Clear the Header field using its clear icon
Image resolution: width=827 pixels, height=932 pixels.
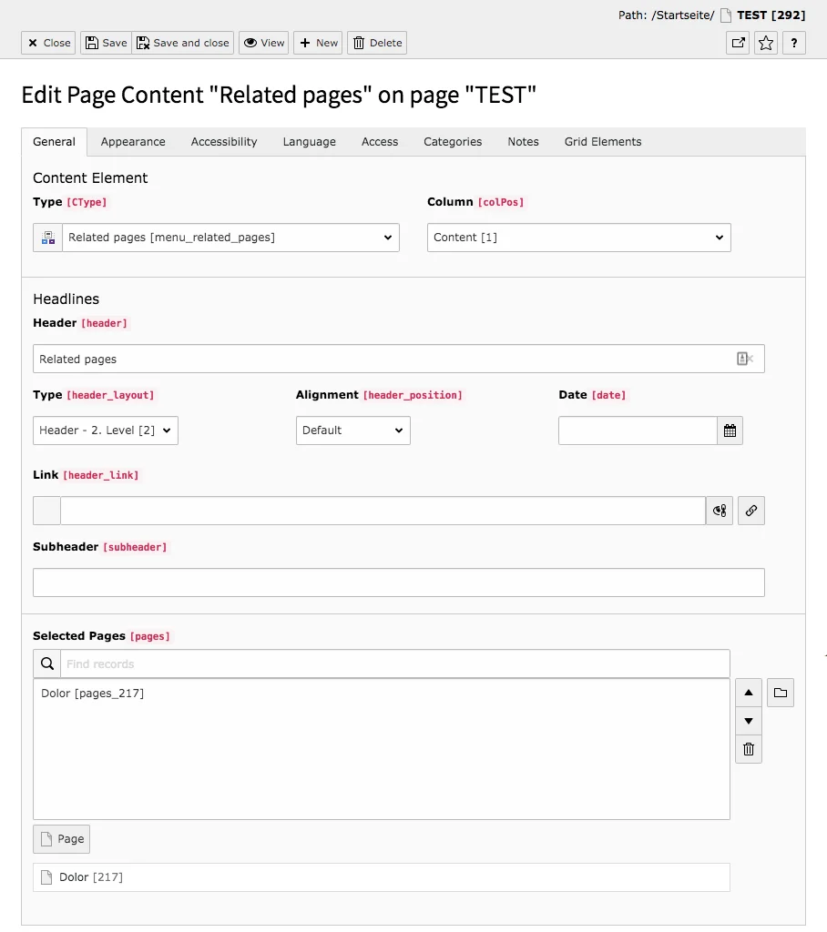click(x=743, y=359)
